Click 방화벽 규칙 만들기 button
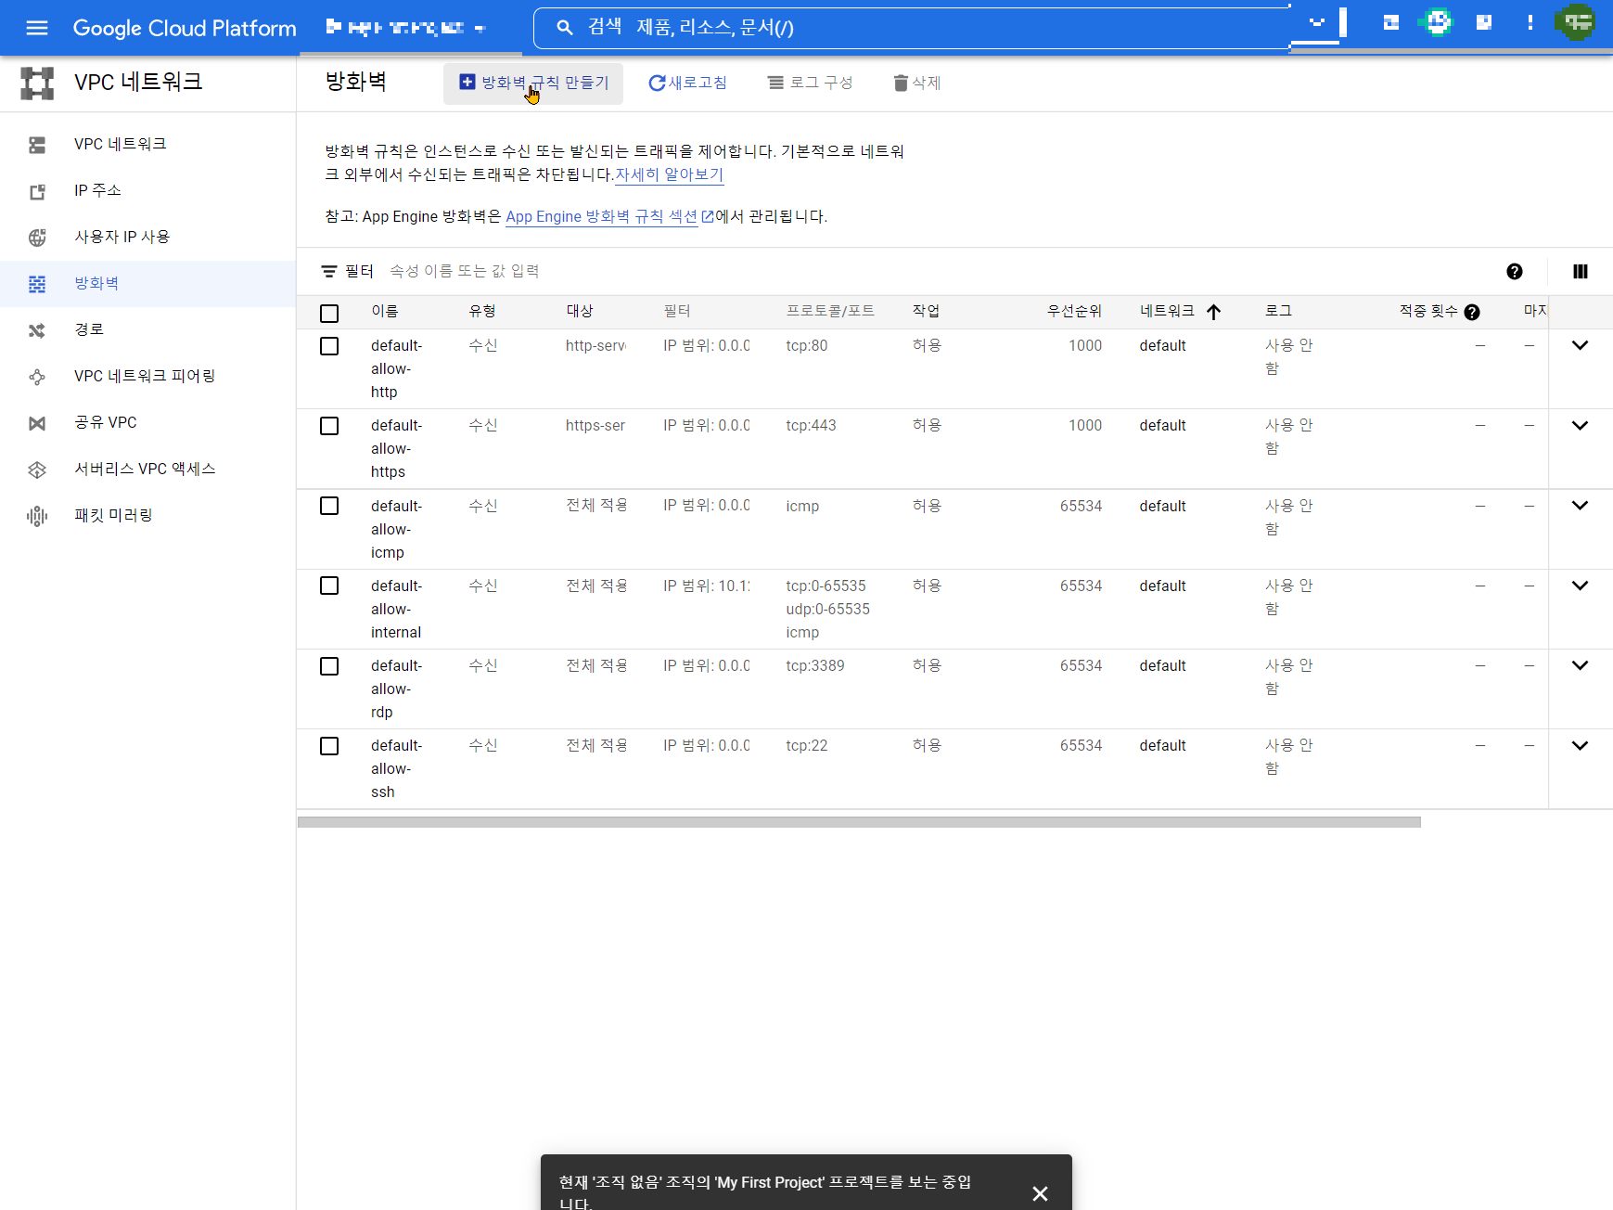Viewport: 1613px width, 1210px height. pyautogui.click(x=533, y=84)
